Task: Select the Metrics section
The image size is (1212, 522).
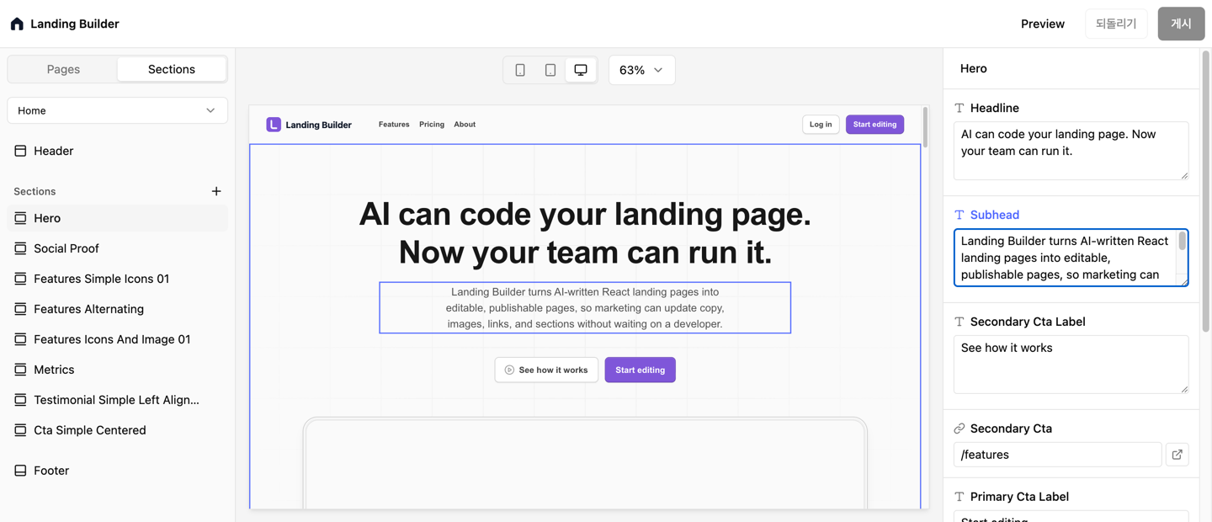Action: 117,370
